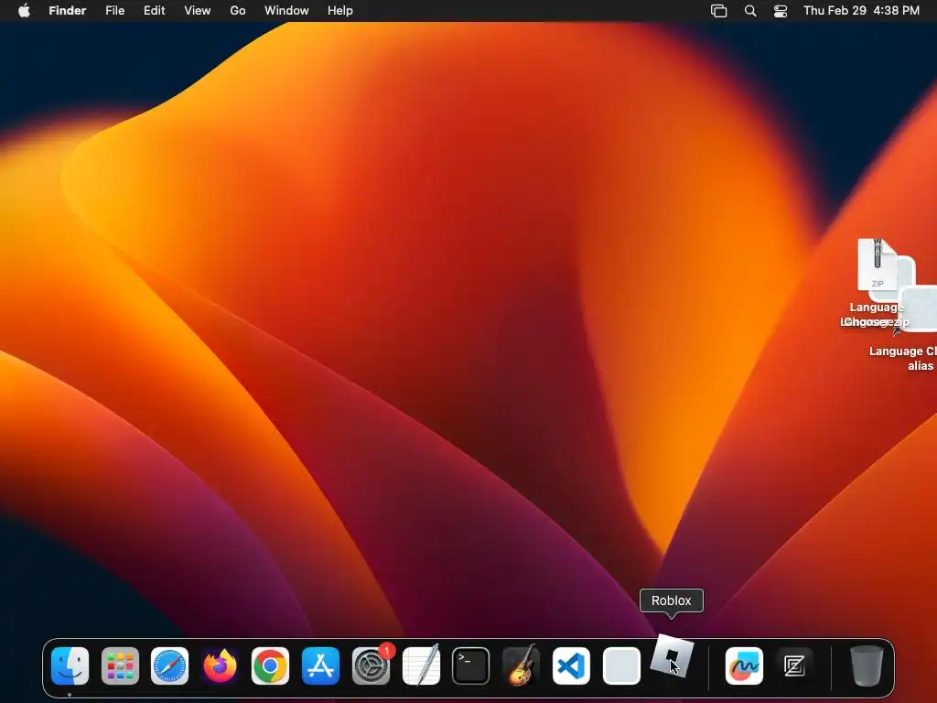
Task: Open System Settings with update badge
Action: (x=372, y=665)
